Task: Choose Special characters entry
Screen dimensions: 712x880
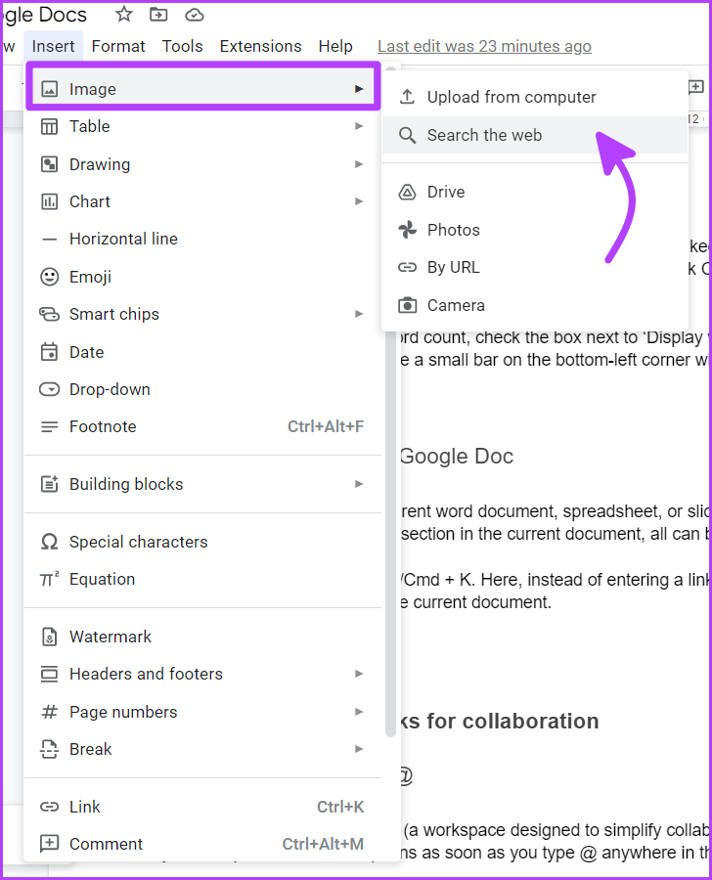Action: point(202,542)
